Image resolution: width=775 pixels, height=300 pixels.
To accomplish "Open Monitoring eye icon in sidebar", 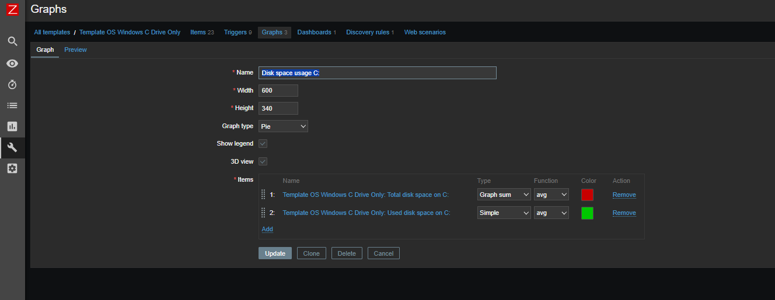I will [x=12, y=63].
